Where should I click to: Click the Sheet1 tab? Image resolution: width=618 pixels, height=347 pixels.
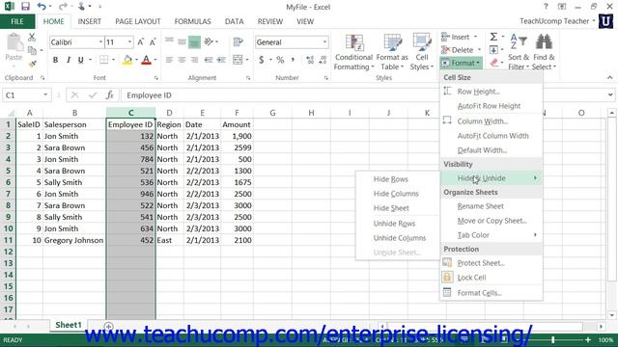(x=69, y=325)
